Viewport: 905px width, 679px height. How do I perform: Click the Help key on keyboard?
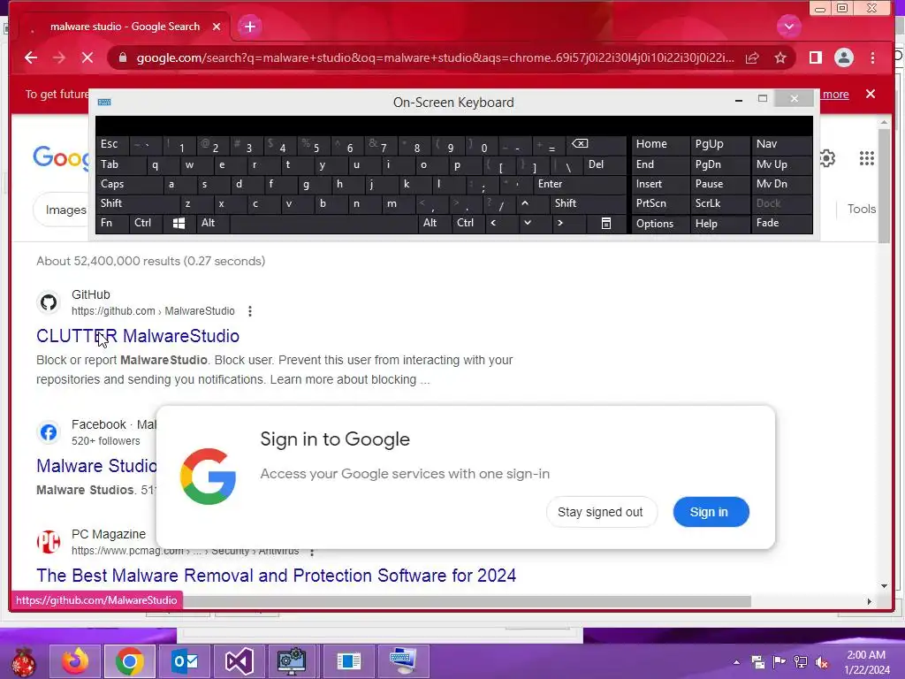719,224
